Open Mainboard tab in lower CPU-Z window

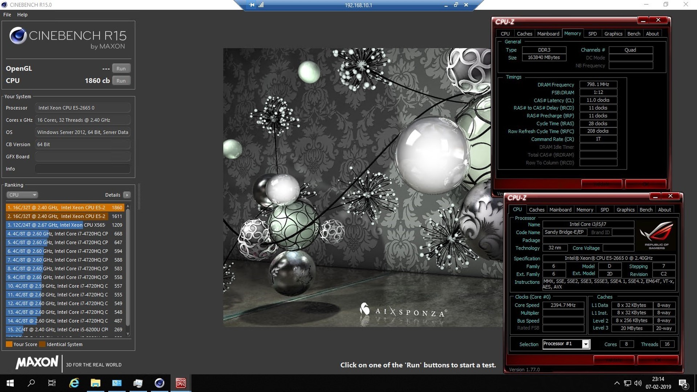pyautogui.click(x=560, y=210)
